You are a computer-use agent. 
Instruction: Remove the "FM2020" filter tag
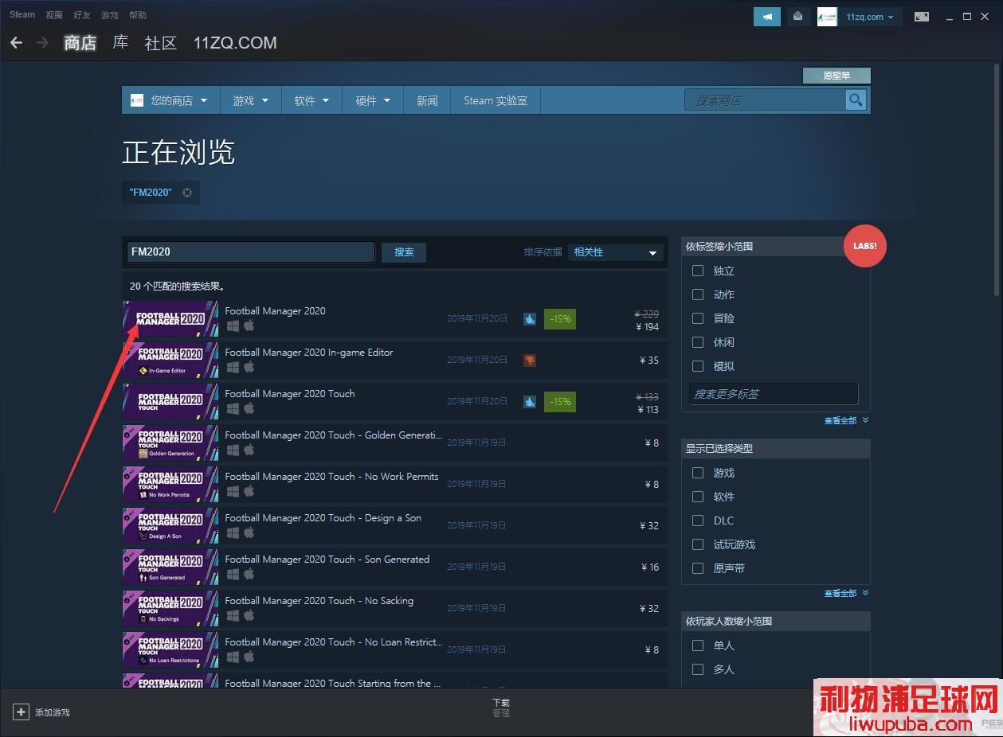[x=187, y=193]
